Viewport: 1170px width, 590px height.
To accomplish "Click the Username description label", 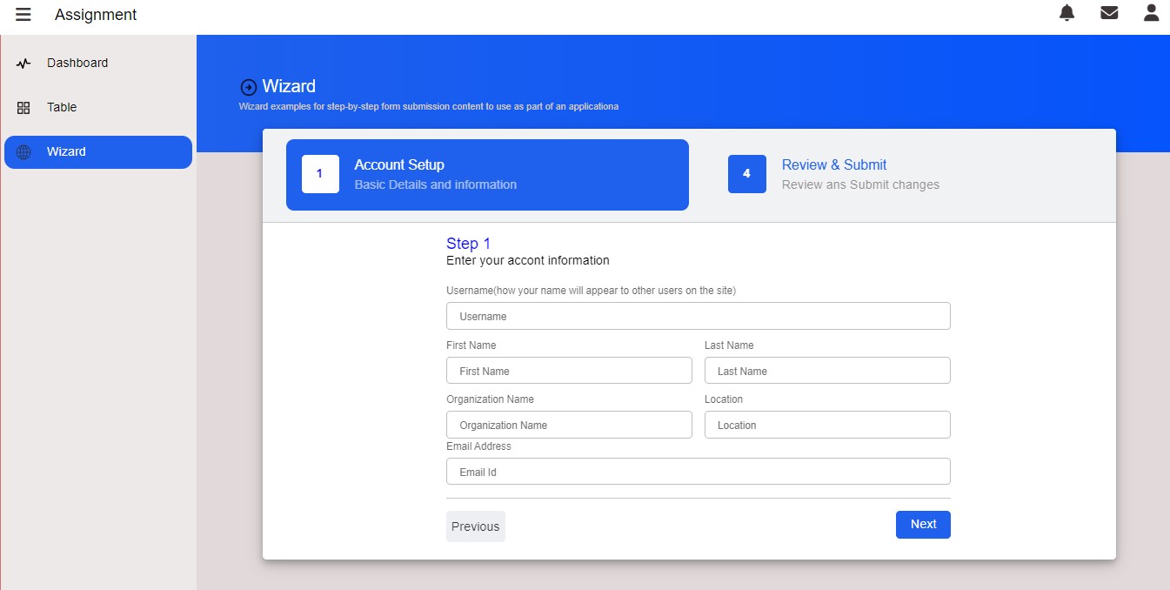I will (591, 291).
